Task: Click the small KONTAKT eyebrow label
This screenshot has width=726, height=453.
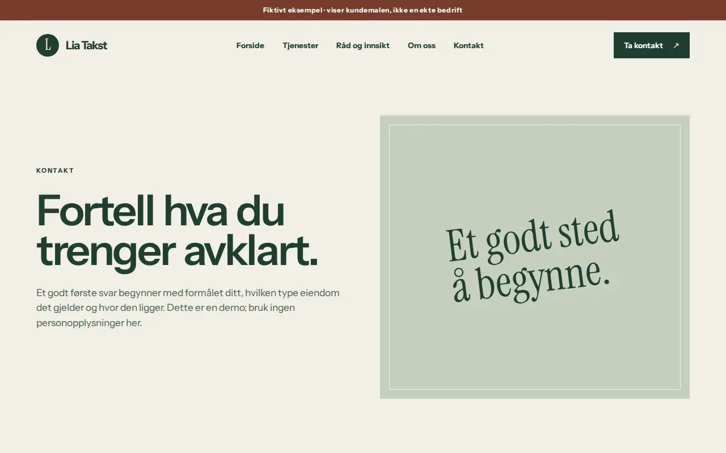Action: 55,170
